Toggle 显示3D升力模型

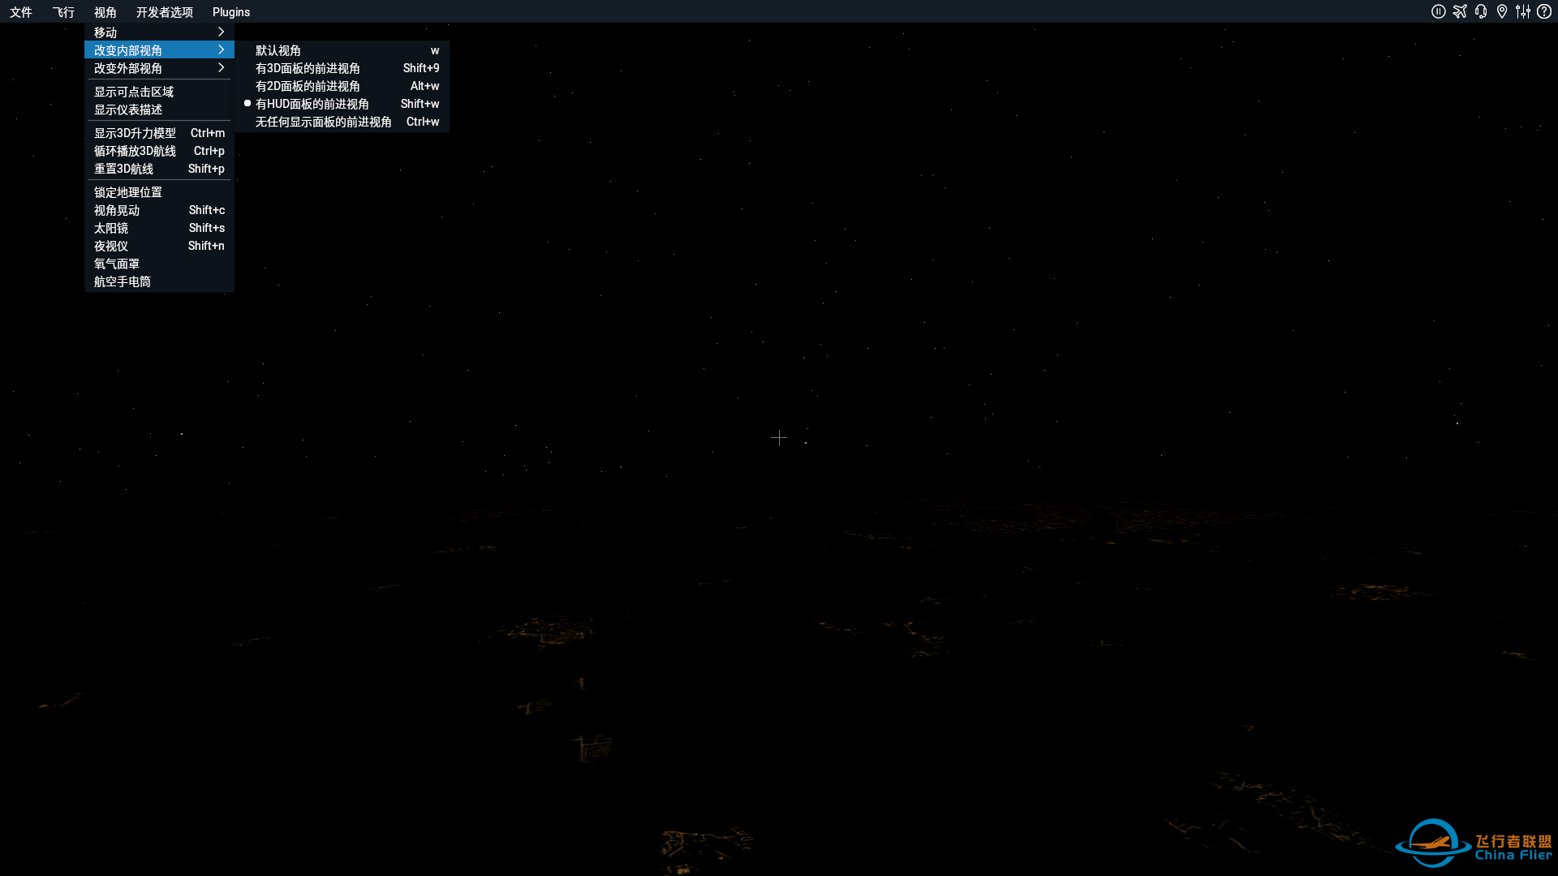[x=159, y=133]
